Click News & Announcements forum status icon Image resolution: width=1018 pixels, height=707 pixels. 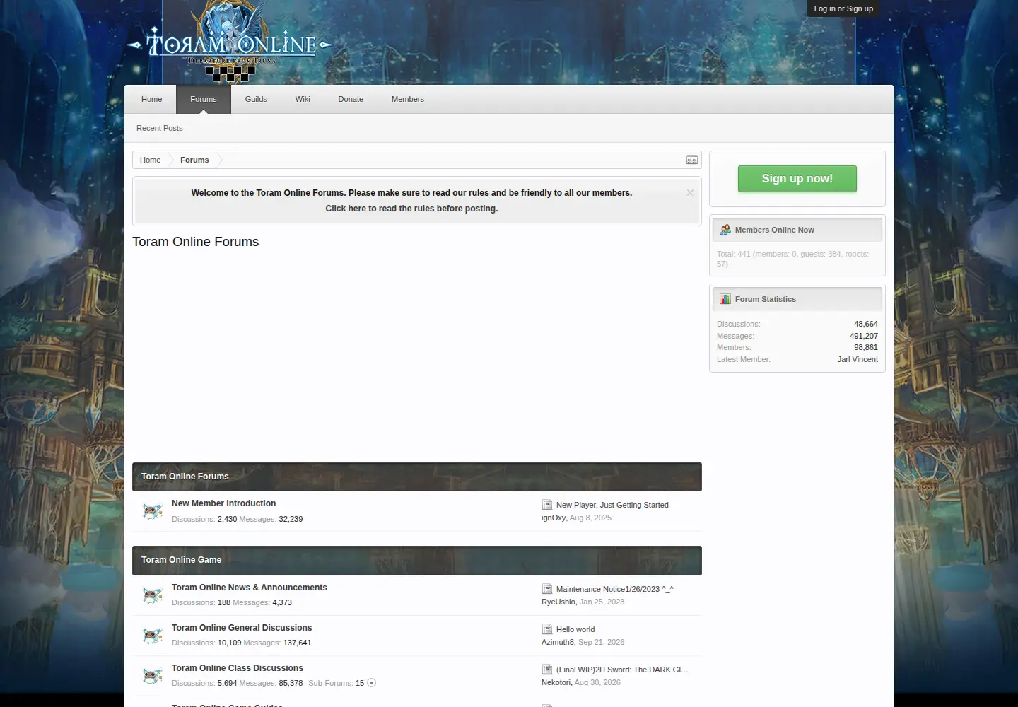pos(153,595)
